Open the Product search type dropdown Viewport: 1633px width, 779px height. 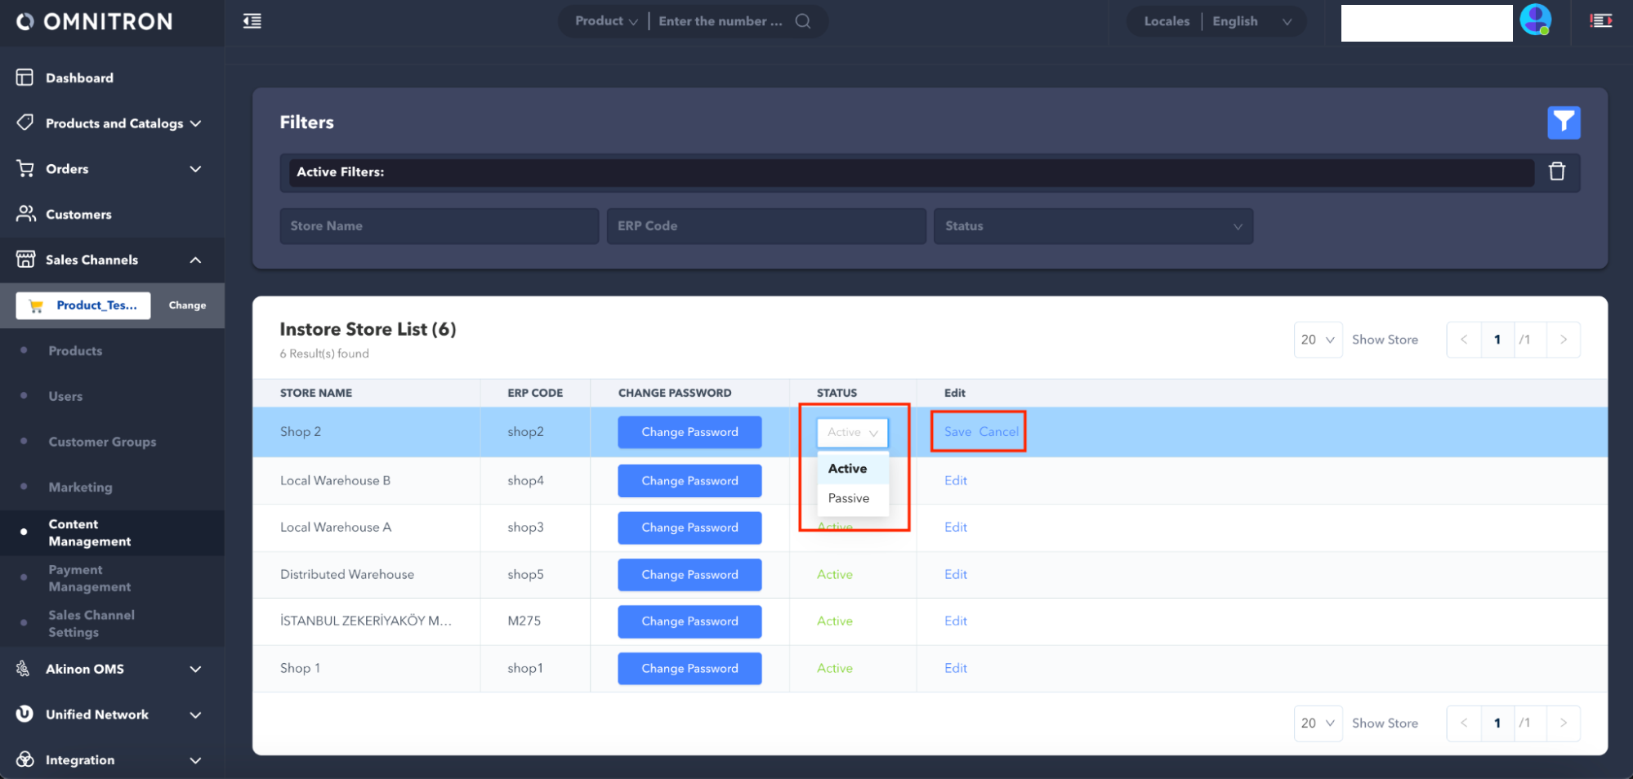605,21
